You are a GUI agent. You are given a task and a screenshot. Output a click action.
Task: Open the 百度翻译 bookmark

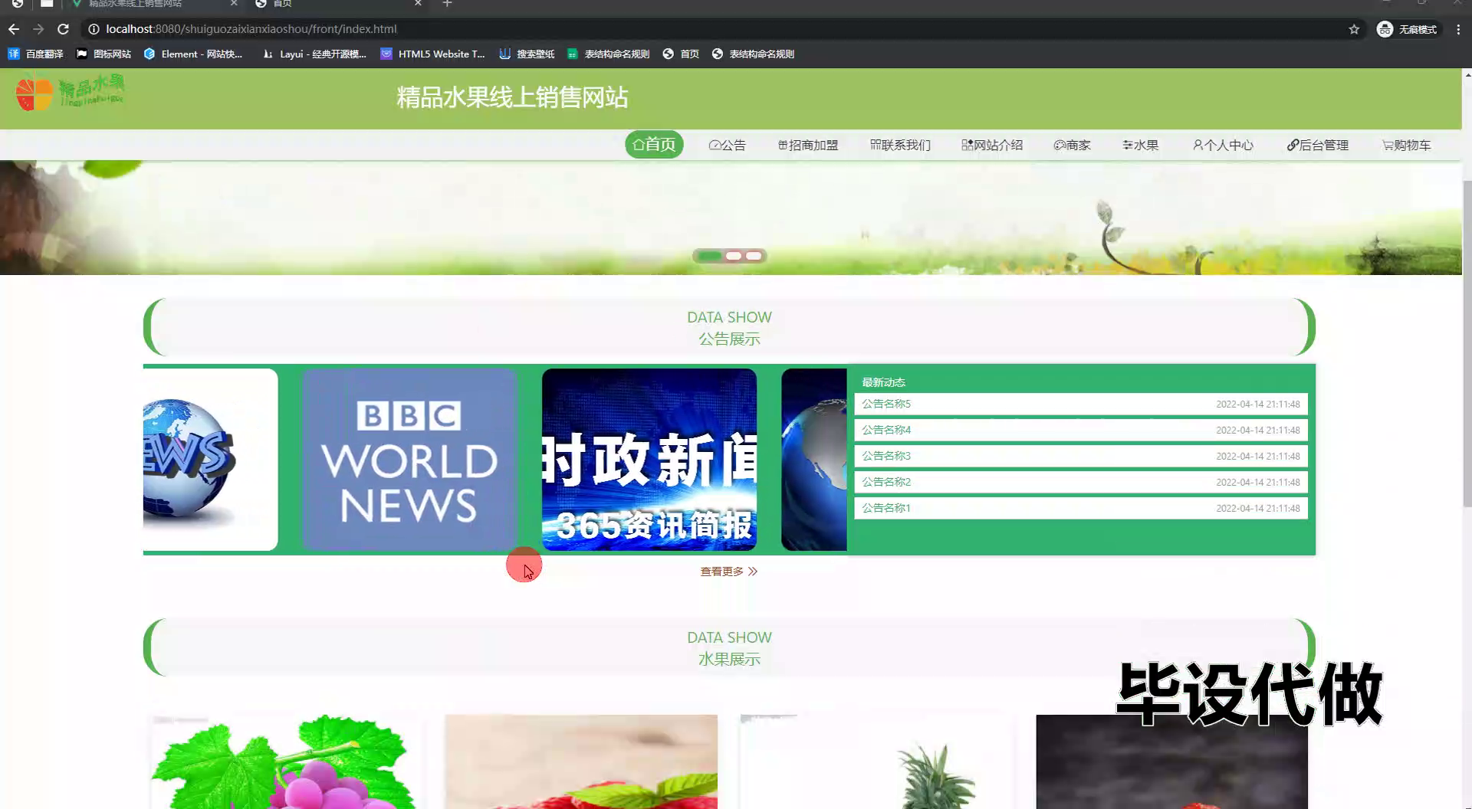pyautogui.click(x=35, y=54)
